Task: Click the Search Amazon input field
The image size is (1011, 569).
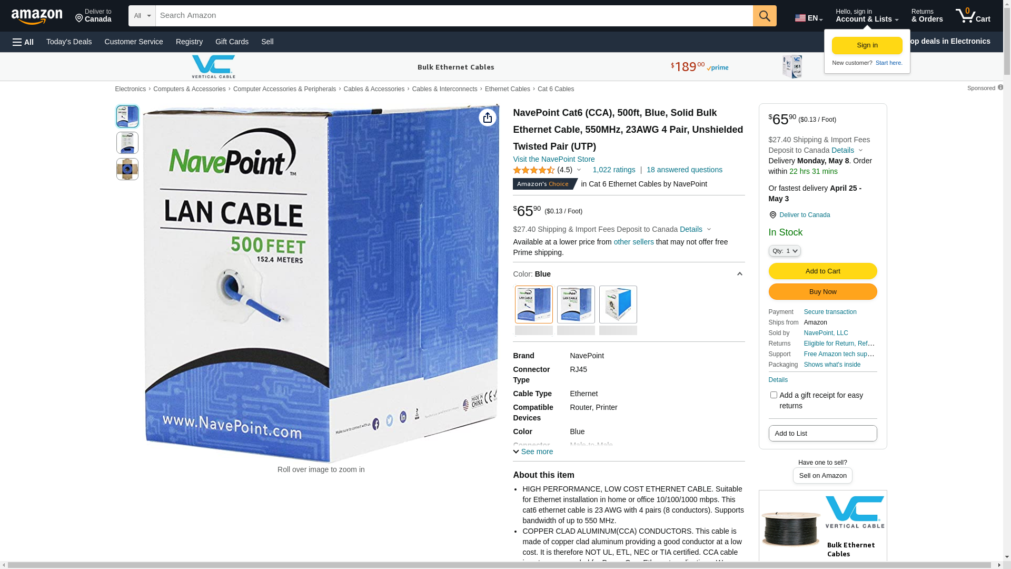Action: [x=454, y=16]
